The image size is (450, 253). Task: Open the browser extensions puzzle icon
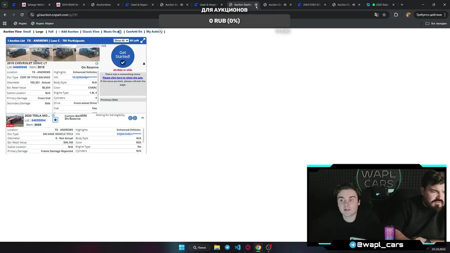pos(396,15)
